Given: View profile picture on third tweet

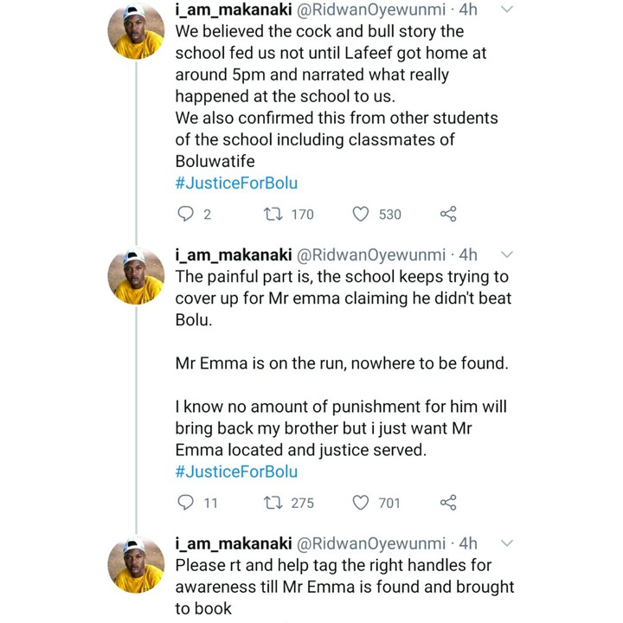Looking at the screenshot, I should click(x=137, y=564).
